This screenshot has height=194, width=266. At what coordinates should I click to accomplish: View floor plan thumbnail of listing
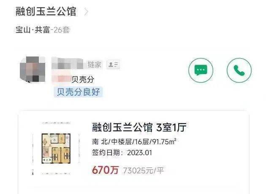pos(56,148)
